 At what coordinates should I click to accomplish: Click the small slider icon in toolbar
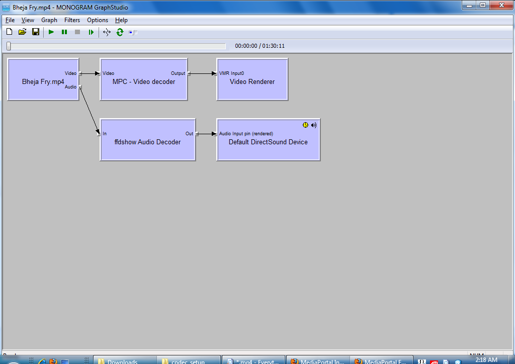tap(133, 33)
